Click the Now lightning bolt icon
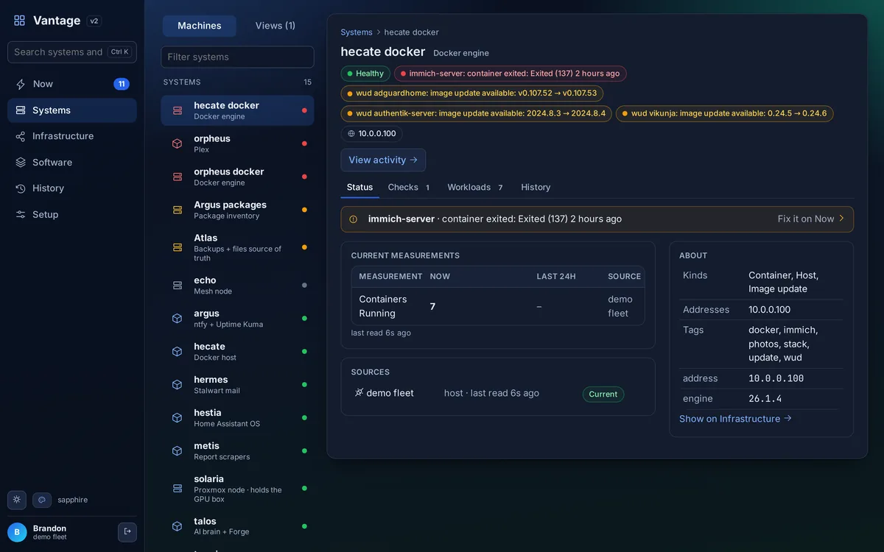This screenshot has width=884, height=552. (x=21, y=84)
